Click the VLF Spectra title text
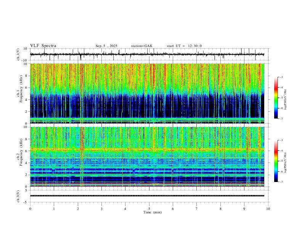Viewport: 302px width, 234px height. 43,46
